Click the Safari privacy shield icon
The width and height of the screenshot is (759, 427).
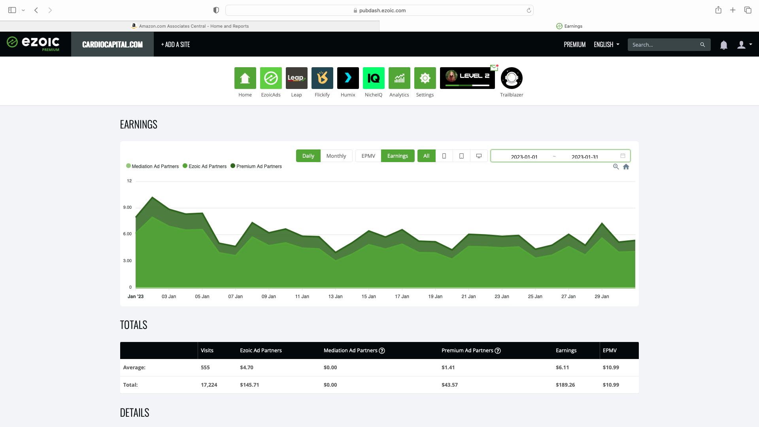216,10
